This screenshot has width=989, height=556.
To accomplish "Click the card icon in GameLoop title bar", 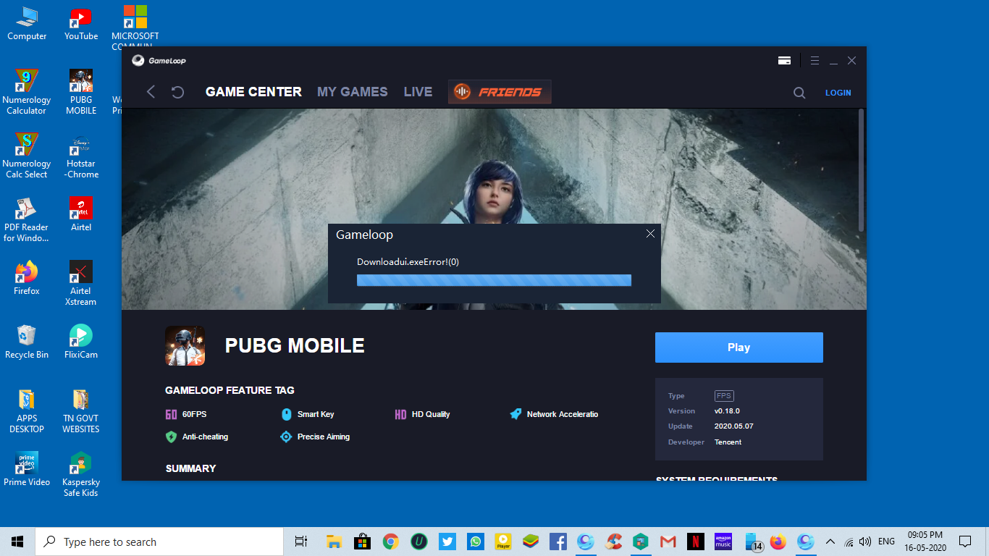I will (x=784, y=61).
